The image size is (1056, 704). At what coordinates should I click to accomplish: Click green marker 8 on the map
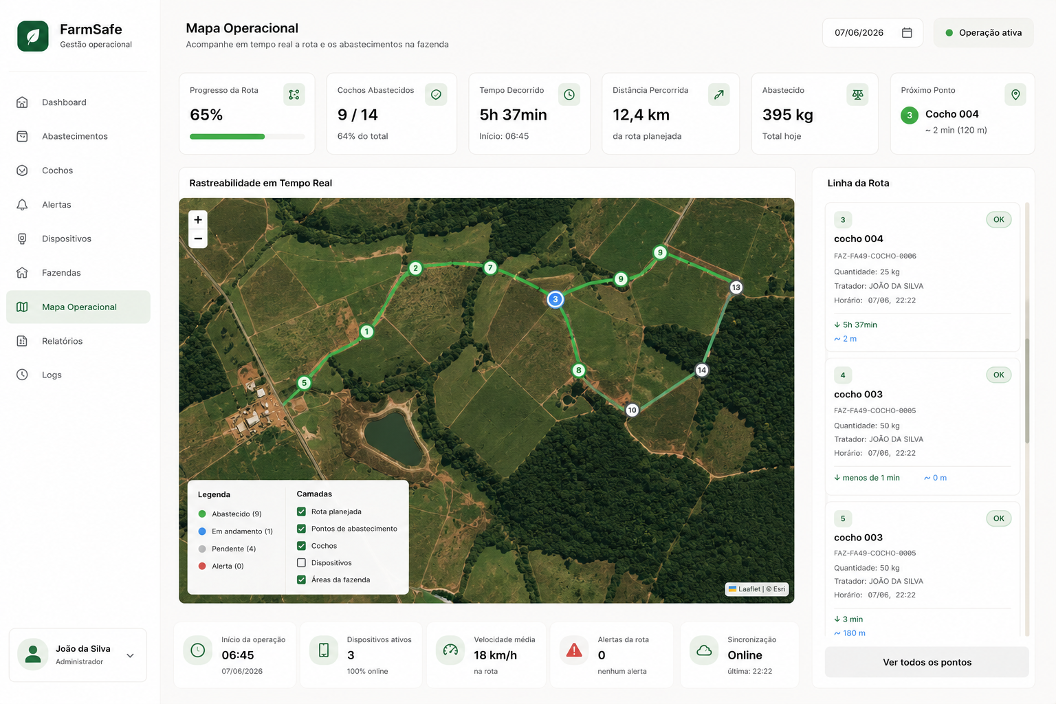tap(579, 370)
